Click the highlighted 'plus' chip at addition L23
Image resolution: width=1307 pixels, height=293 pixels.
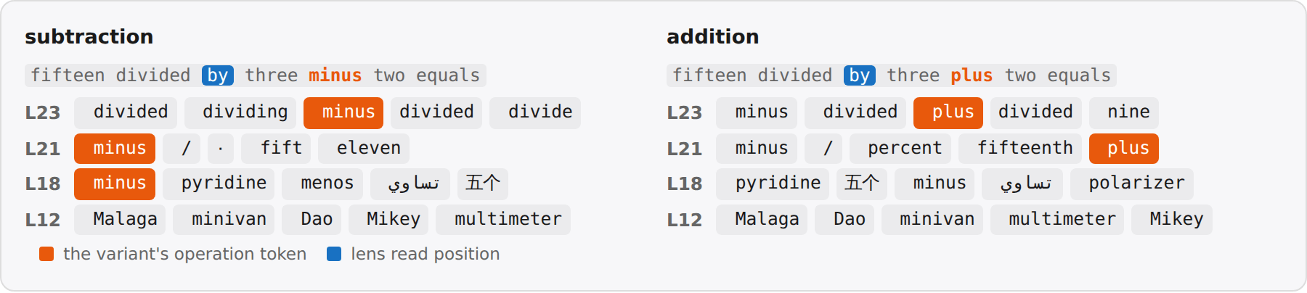click(x=948, y=112)
